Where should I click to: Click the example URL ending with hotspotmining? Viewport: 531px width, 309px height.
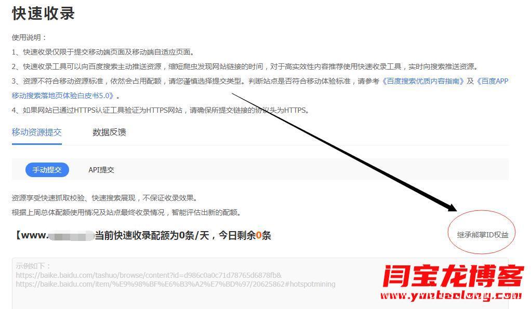point(176,284)
